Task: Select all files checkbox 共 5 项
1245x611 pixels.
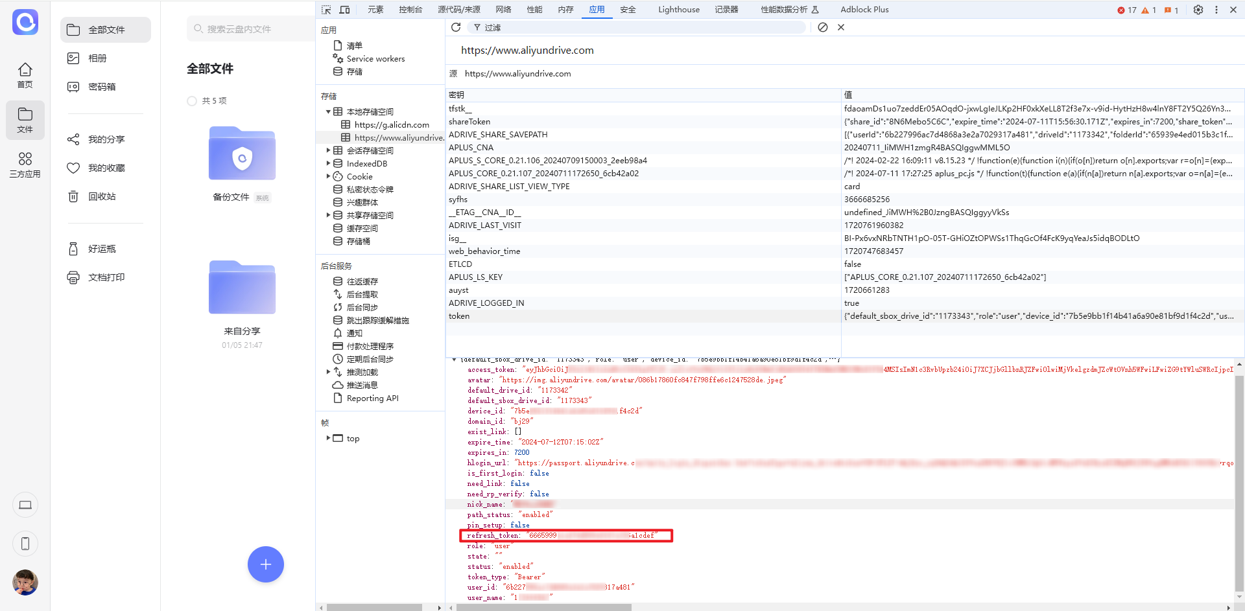Action: 192,101
